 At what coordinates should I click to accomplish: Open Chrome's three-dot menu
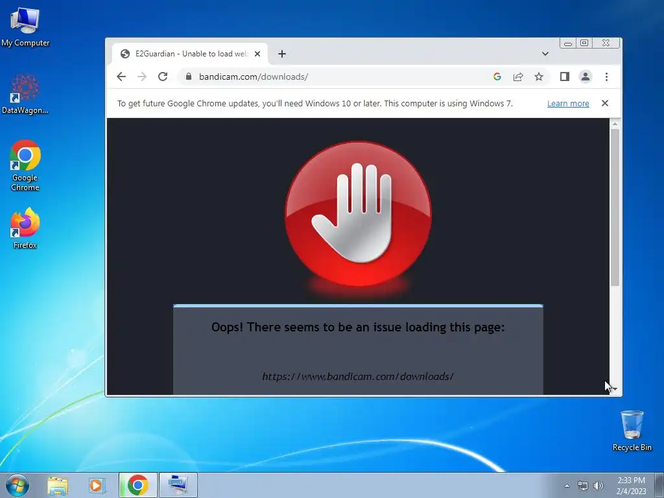(x=606, y=77)
